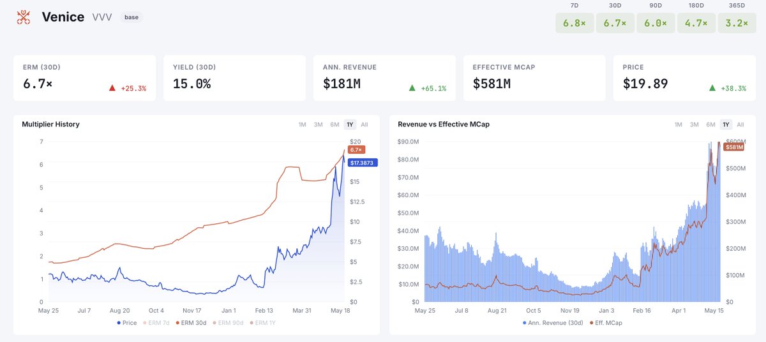Click the red +25.3% ERM change indicator
This screenshot has height=342, width=766.
point(128,88)
